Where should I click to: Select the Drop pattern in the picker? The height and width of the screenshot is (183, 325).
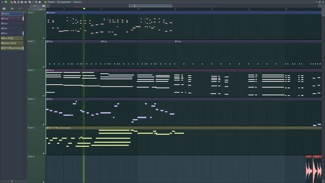tap(12, 23)
